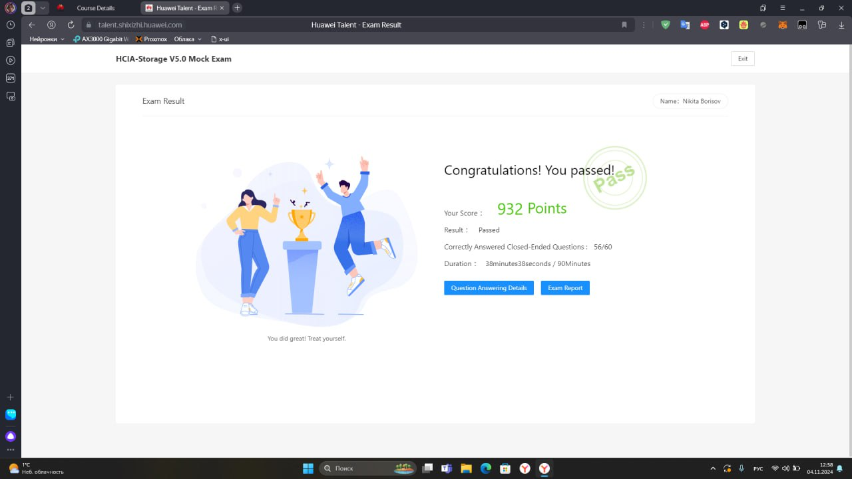Image resolution: width=852 pixels, height=479 pixels.
Task: Open the translate extension icon
Action: click(x=684, y=25)
